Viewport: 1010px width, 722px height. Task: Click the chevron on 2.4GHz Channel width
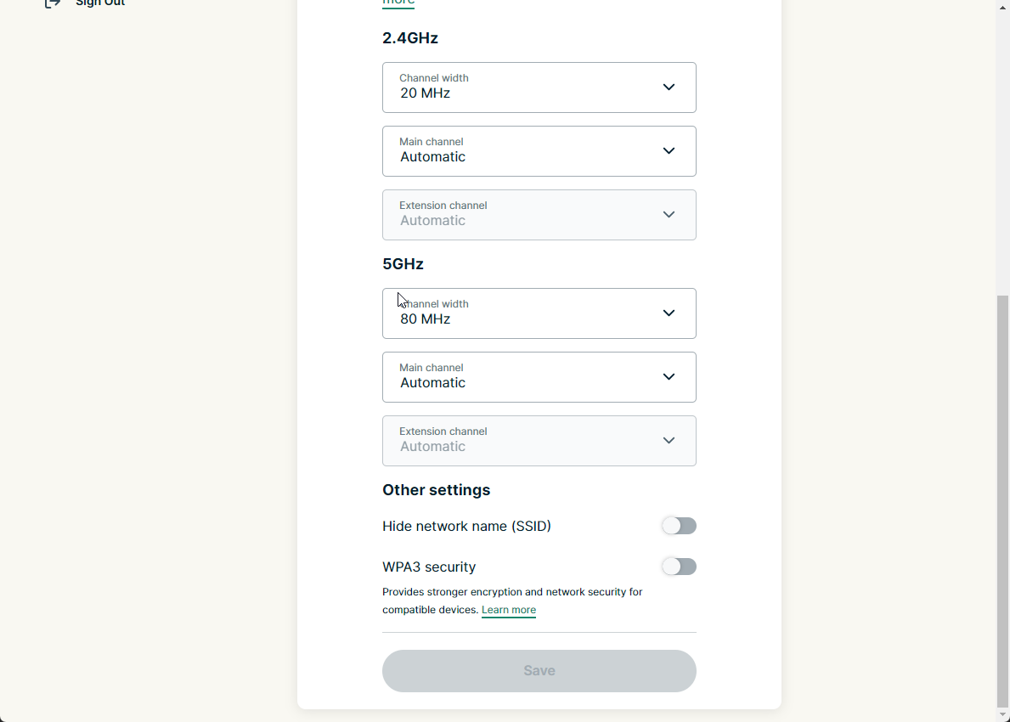(x=669, y=87)
